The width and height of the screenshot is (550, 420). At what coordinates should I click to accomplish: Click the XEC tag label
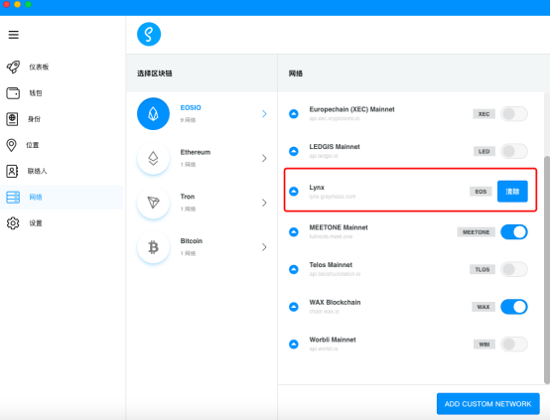pyautogui.click(x=483, y=114)
